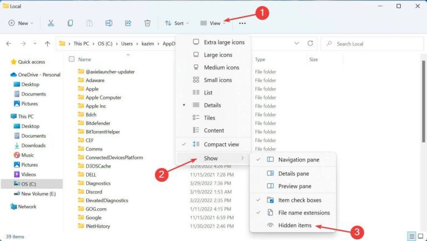Sort by the Type column header
Screen dimensions: 427x241
coord(260,59)
